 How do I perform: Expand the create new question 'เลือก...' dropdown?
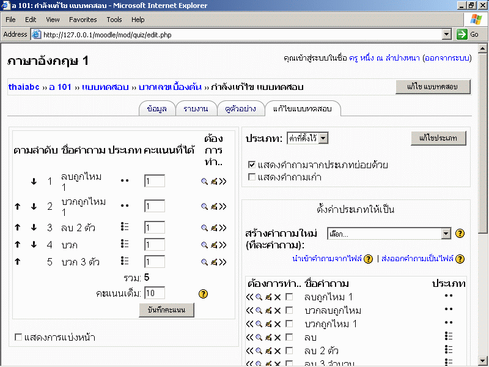[x=445, y=234]
